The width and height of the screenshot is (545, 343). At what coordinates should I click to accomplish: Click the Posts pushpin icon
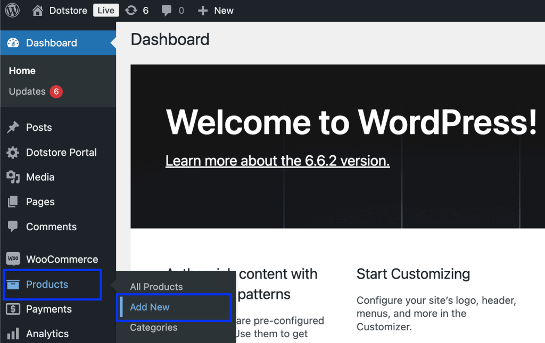[x=13, y=127]
